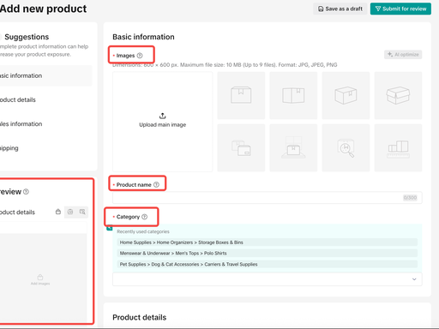Screen dimensions: 439x329
Task: Select the wallet lifestyle image slot
Action: (x=241, y=148)
